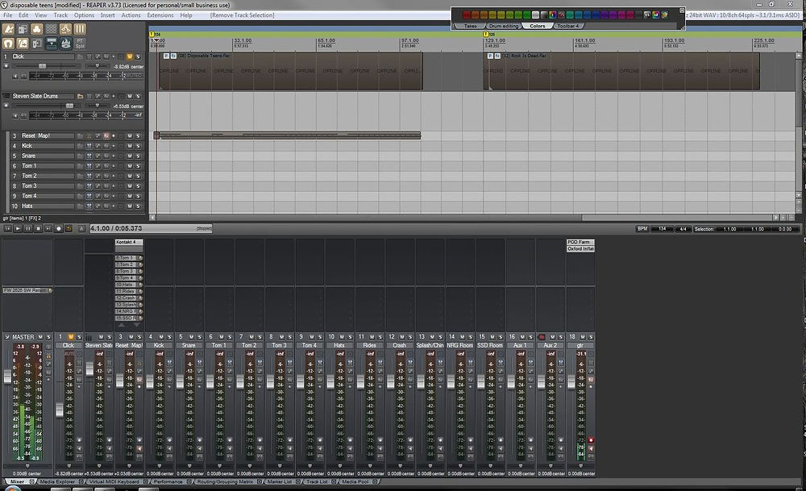Viewport: 806px width, 491px height.
Task: Select the Media Pool bottom tab
Action: [x=355, y=482]
